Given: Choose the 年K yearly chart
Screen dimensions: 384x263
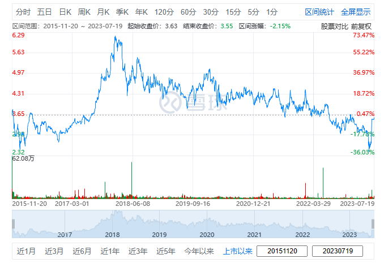Looking at the screenshot, I should pyautogui.click(x=141, y=11).
